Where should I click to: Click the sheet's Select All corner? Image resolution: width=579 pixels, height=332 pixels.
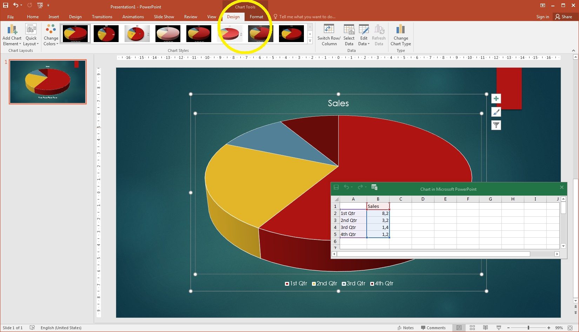coord(335,199)
